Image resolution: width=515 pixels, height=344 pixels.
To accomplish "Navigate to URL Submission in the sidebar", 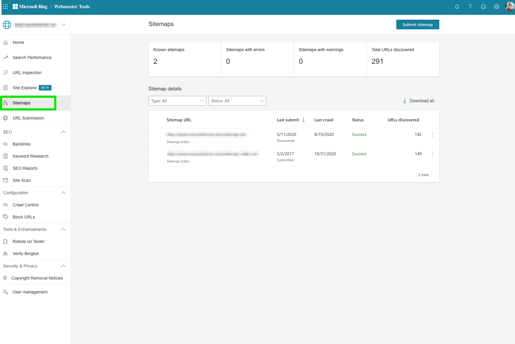I will click(x=28, y=118).
